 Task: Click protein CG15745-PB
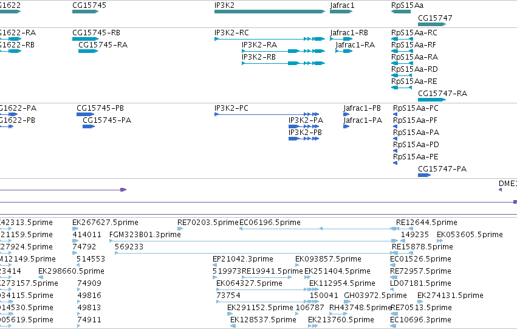point(100,108)
